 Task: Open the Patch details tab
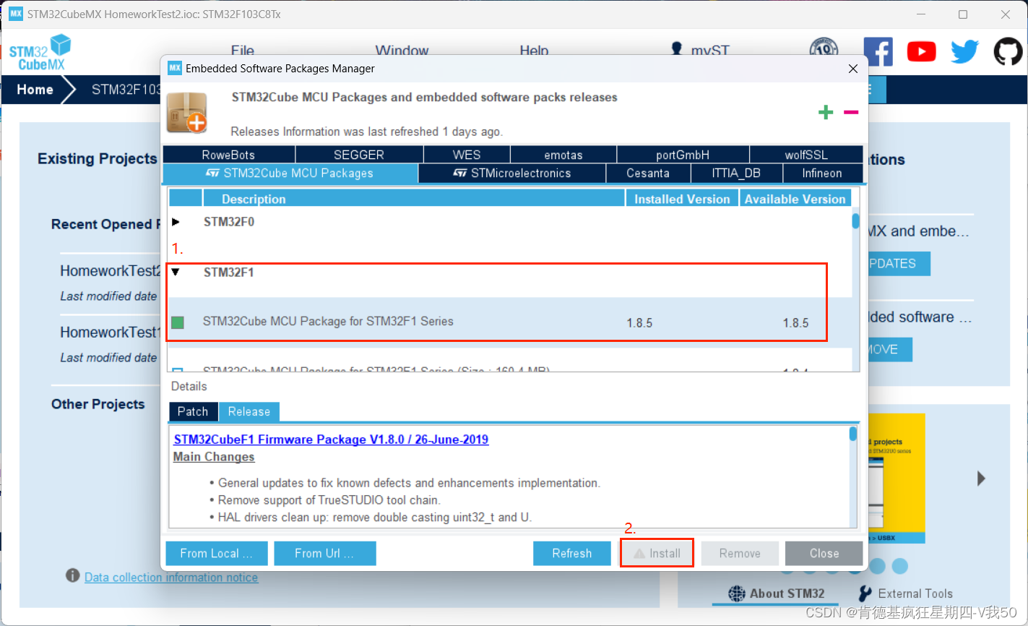point(193,411)
